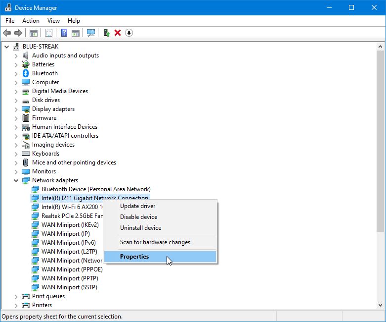Select Intel(R) Wi-Fi 6 AX200 adapter
386x322 pixels.
[72, 207]
